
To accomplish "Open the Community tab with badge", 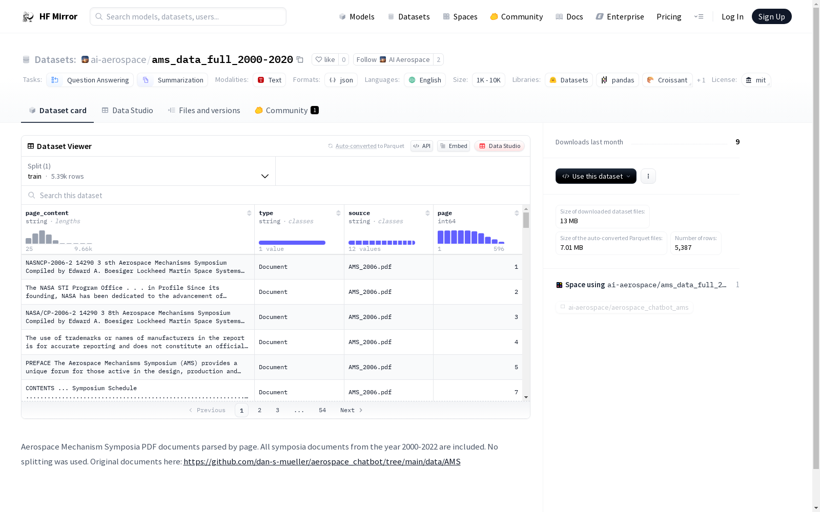I will click(287, 111).
